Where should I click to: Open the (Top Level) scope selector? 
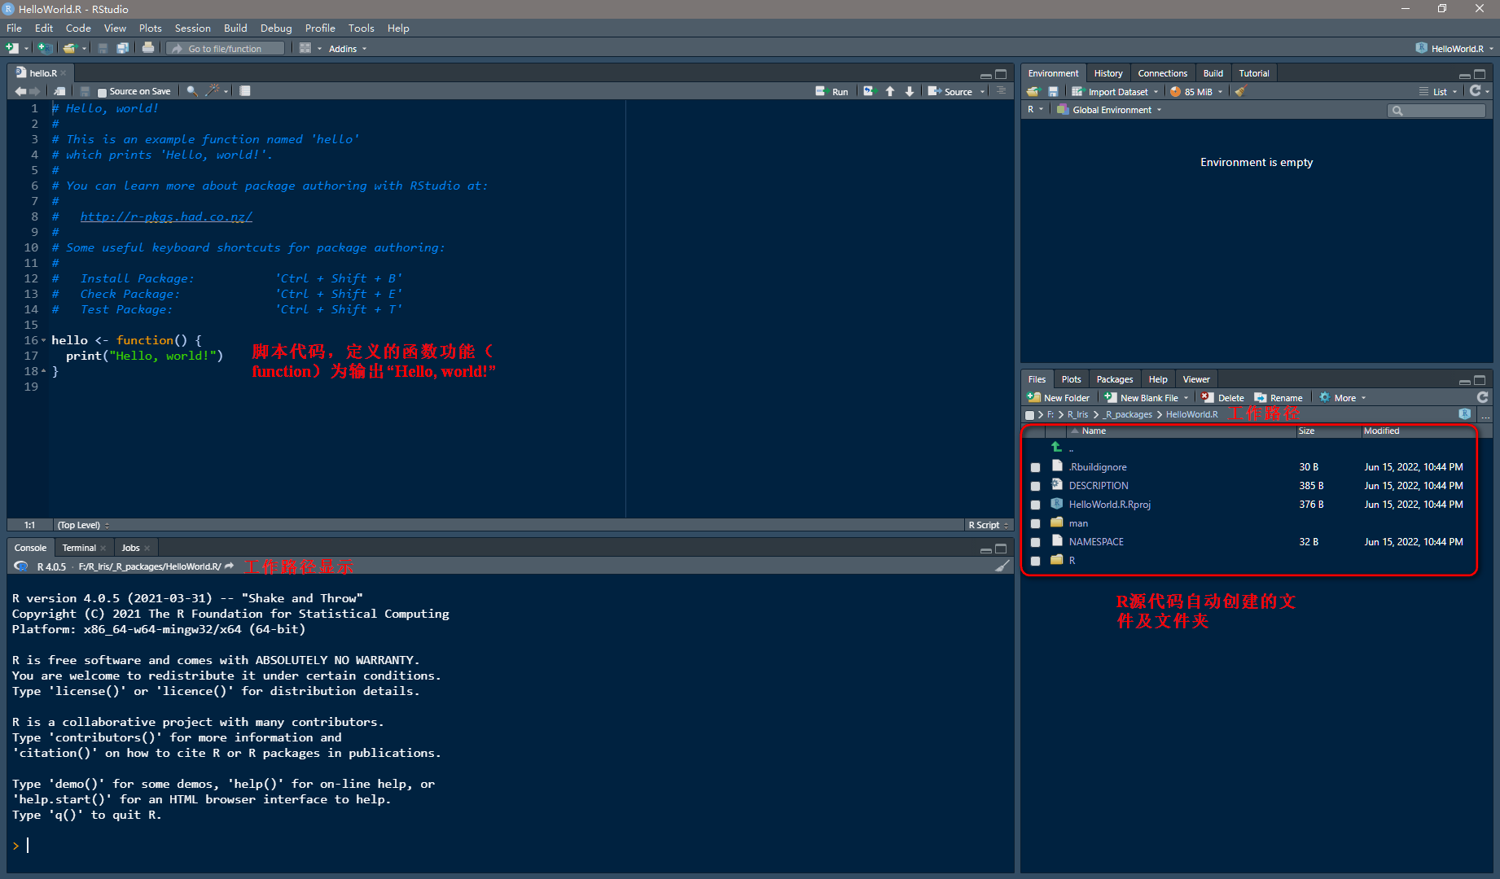pos(83,525)
